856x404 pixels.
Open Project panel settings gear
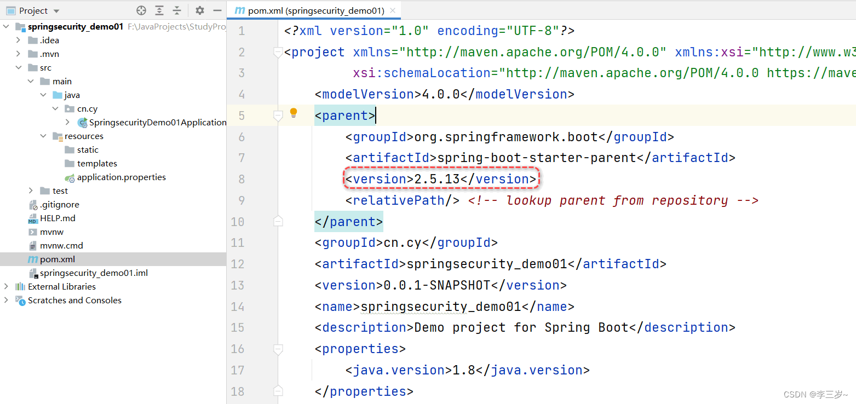[200, 10]
